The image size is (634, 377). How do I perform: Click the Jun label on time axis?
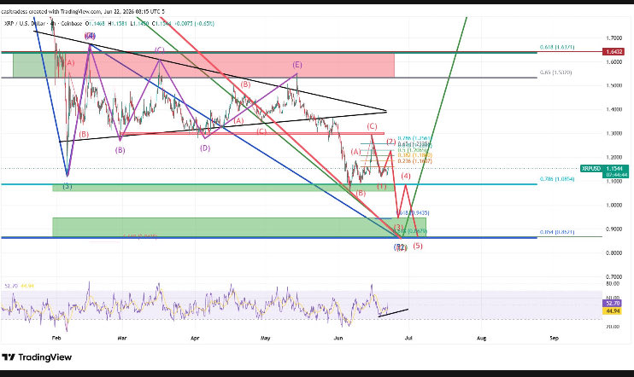(338, 339)
